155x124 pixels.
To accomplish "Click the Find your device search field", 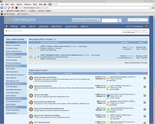I will pos(138,20).
